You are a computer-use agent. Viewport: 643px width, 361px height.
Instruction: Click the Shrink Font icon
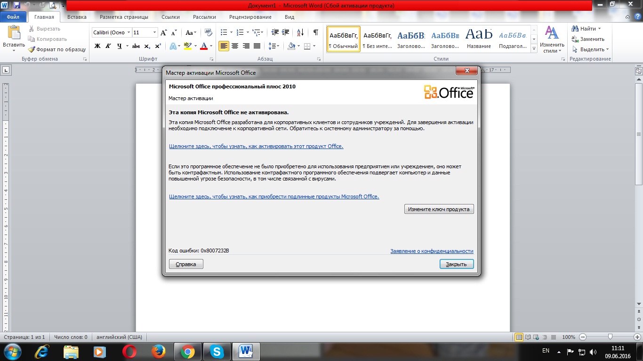174,32
